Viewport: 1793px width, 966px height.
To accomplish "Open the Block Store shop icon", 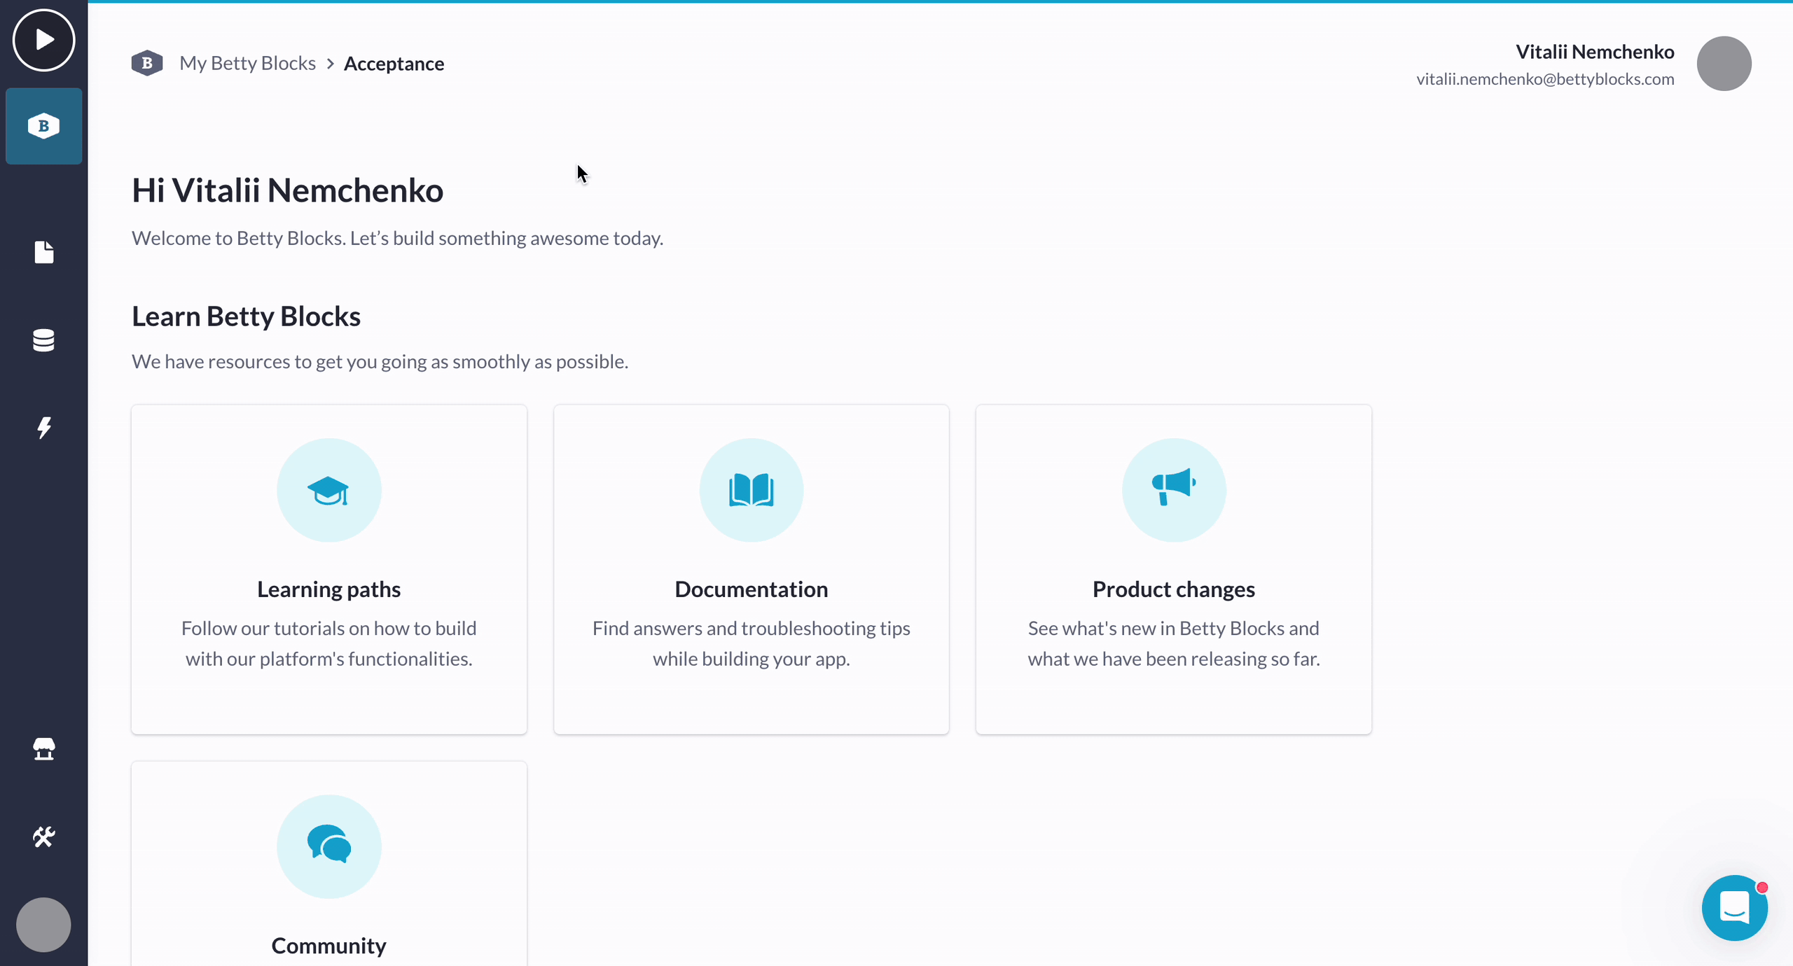I will (43, 749).
